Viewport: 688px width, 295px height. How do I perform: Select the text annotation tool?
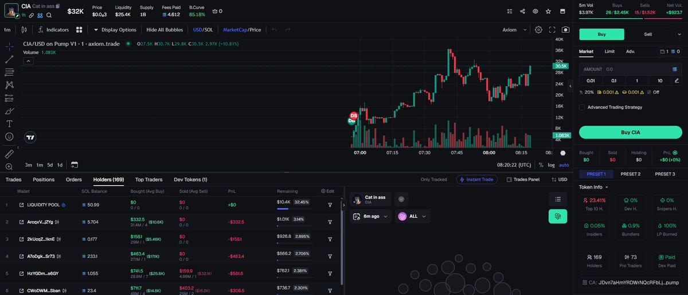click(9, 124)
